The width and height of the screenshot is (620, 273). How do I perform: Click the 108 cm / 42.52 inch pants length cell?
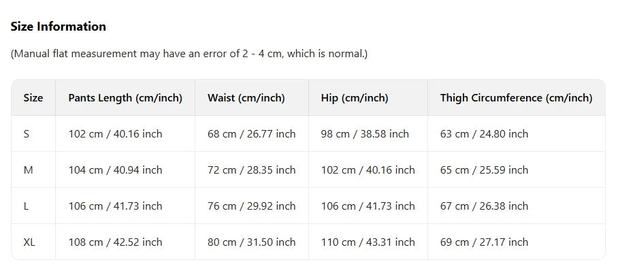(115, 242)
